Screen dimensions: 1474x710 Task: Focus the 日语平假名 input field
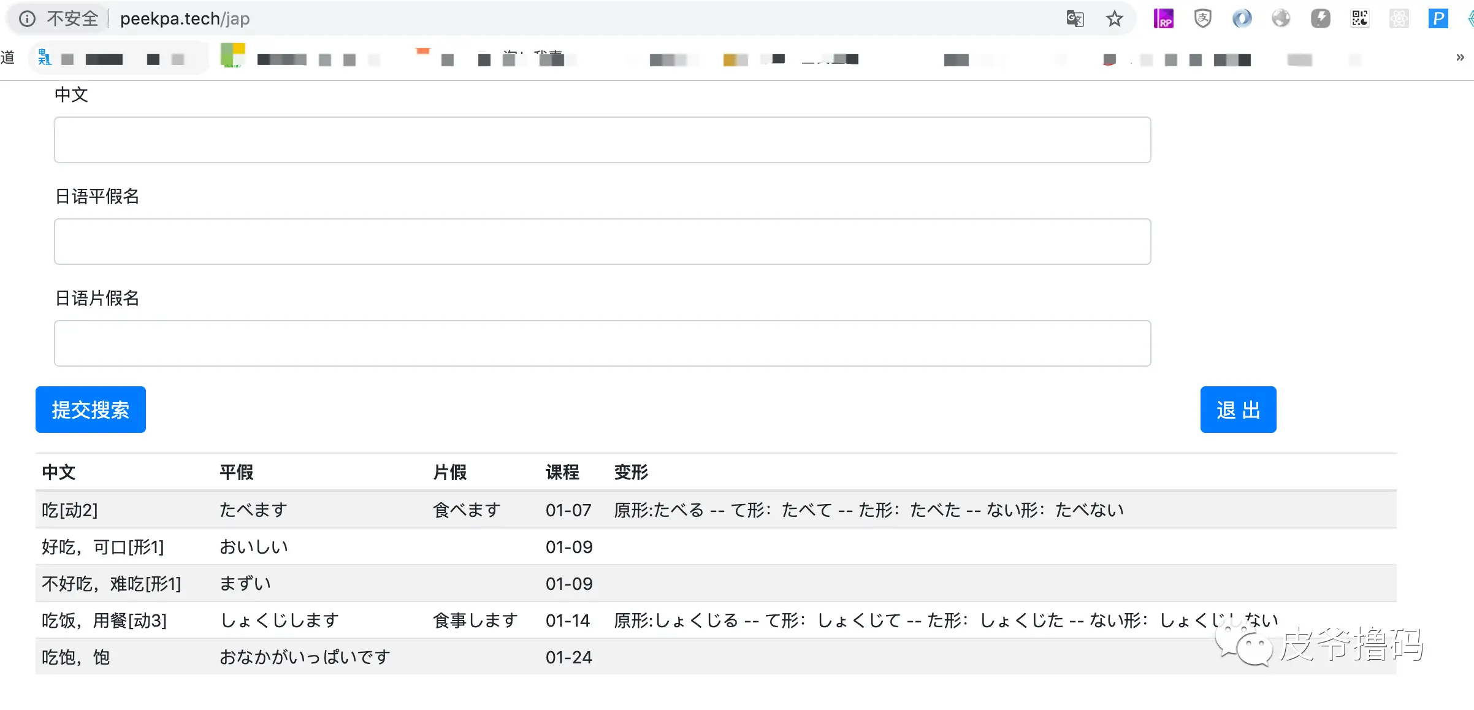click(x=602, y=242)
